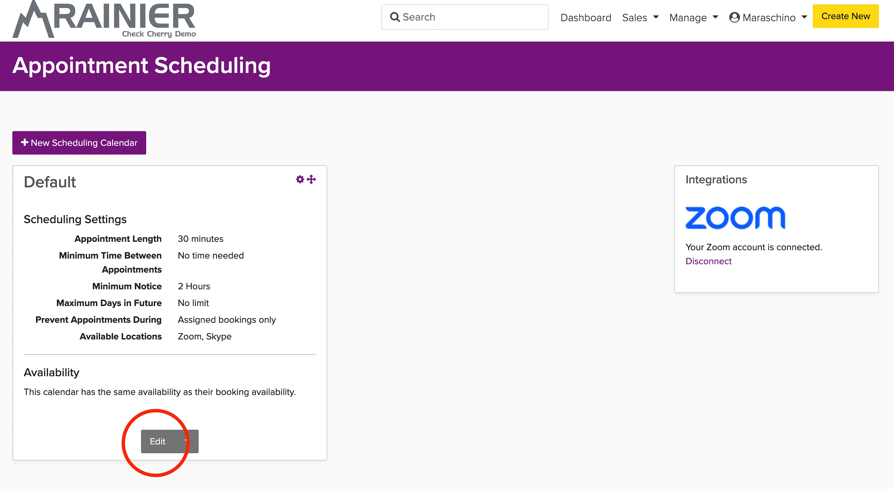This screenshot has width=894, height=489.
Task: Expand the Manage dropdown menu
Action: click(694, 17)
